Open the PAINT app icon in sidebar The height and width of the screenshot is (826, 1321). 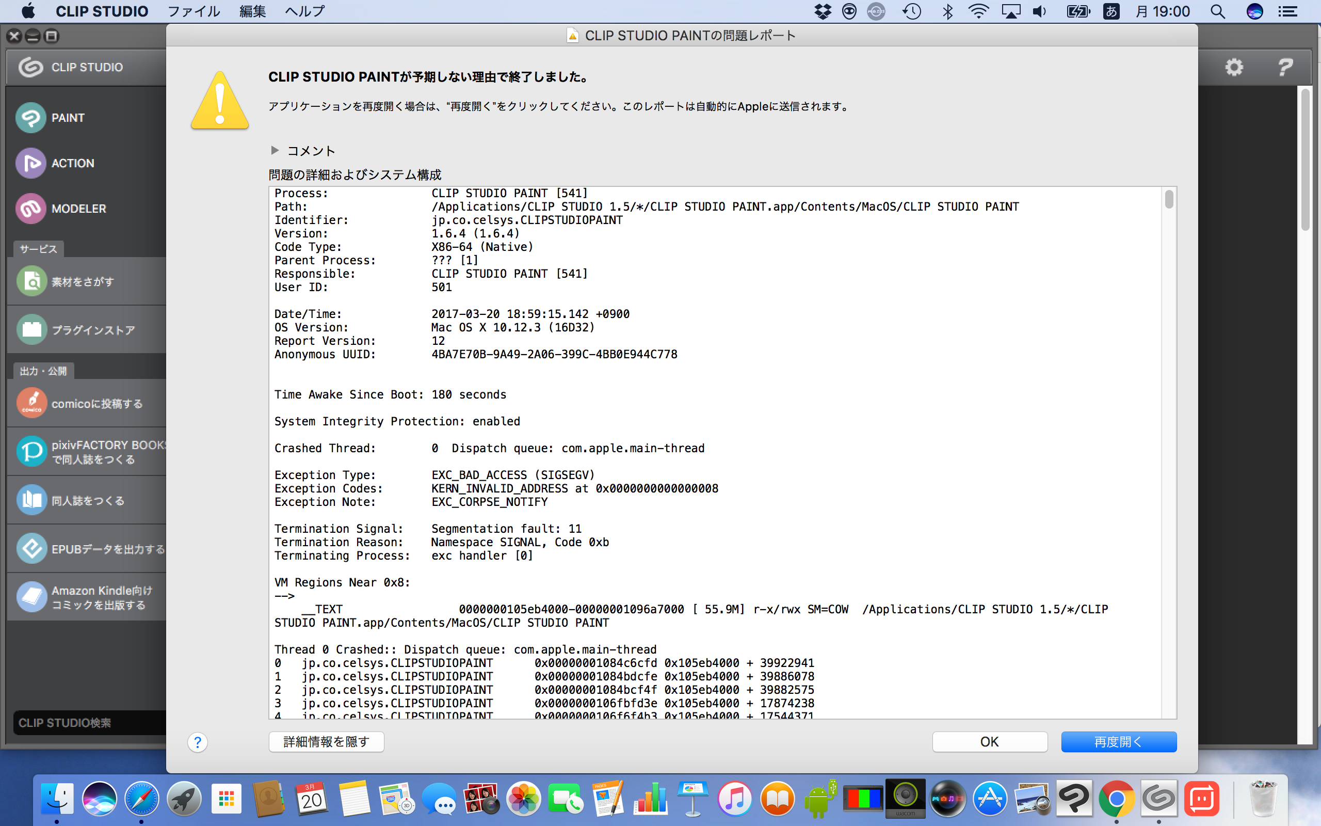pyautogui.click(x=30, y=118)
